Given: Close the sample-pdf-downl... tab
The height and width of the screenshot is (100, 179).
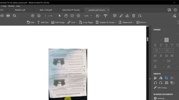Looking at the screenshot, I should tap(108, 10).
